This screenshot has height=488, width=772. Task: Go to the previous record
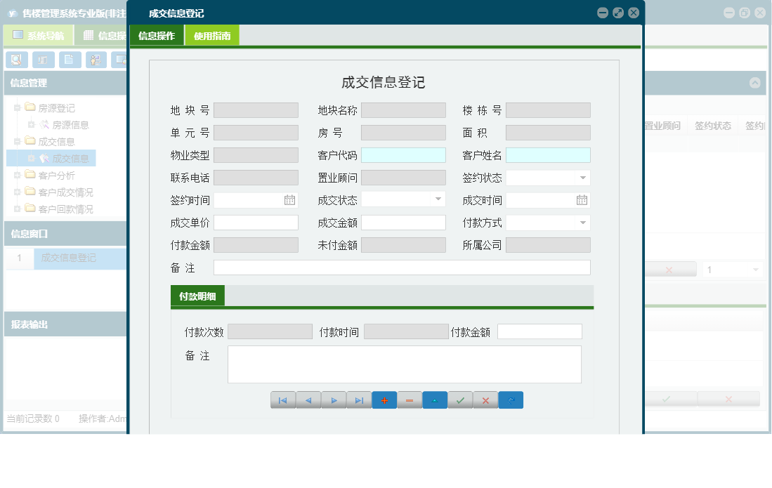[x=308, y=400]
